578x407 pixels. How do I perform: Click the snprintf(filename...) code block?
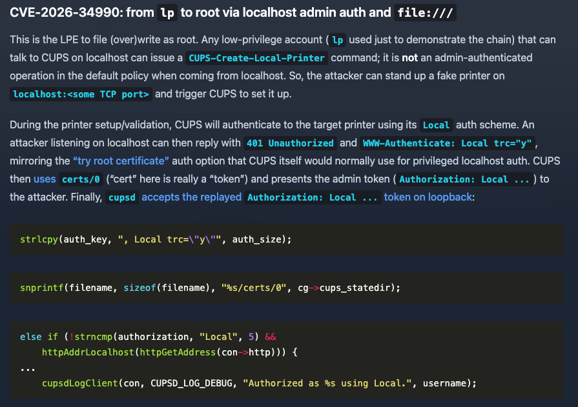coord(287,288)
